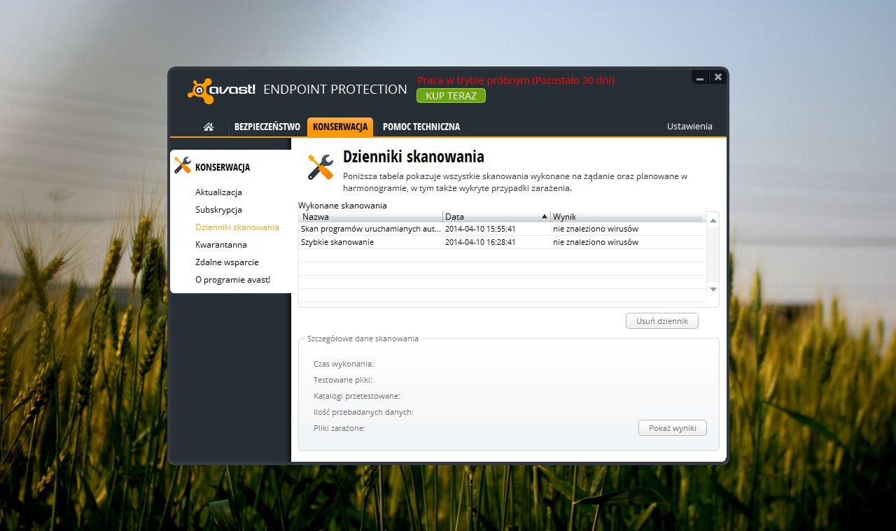Click the avast! logo in the header

coord(222,90)
